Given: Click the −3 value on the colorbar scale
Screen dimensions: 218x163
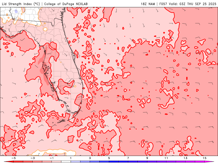Looking at the screenshot, I should (x=32, y=158).
